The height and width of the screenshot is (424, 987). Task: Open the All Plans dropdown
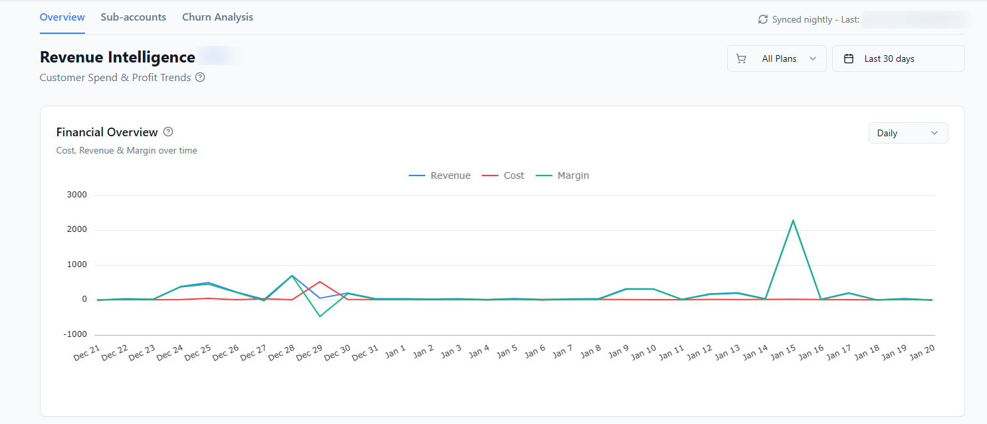click(x=777, y=58)
